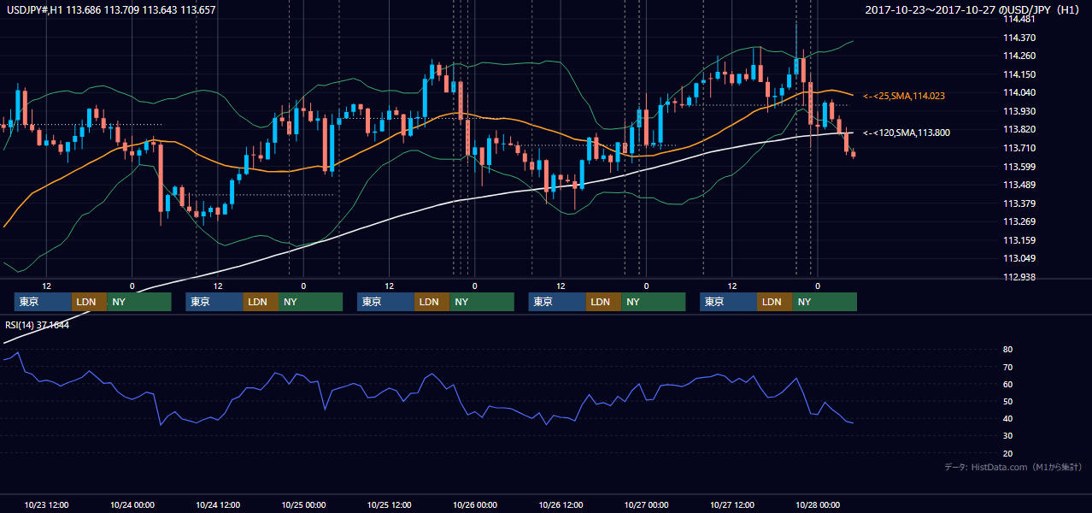Screen dimensions: 1092x513
Task: Click the 10/28 00:00 date label
Action: pyautogui.click(x=818, y=504)
